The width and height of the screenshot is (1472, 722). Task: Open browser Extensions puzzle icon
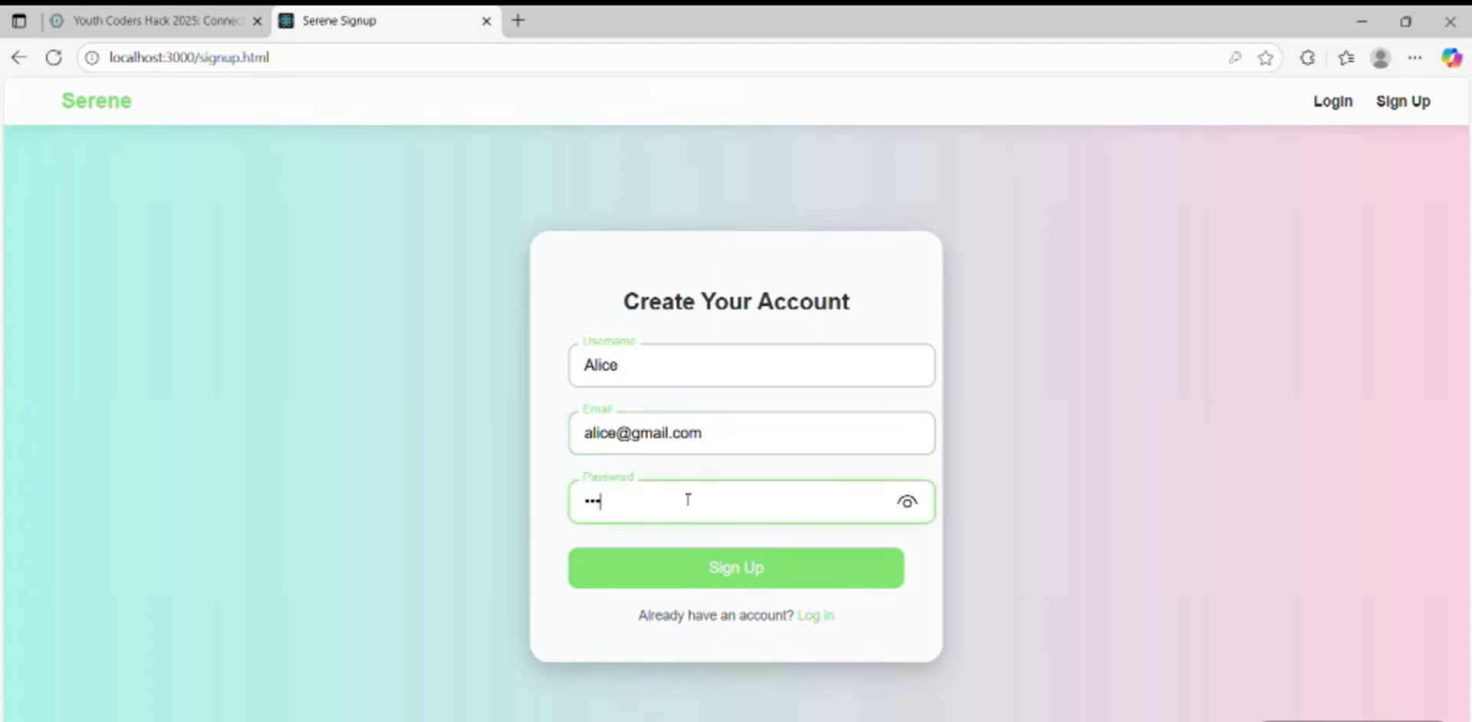[x=1308, y=58]
